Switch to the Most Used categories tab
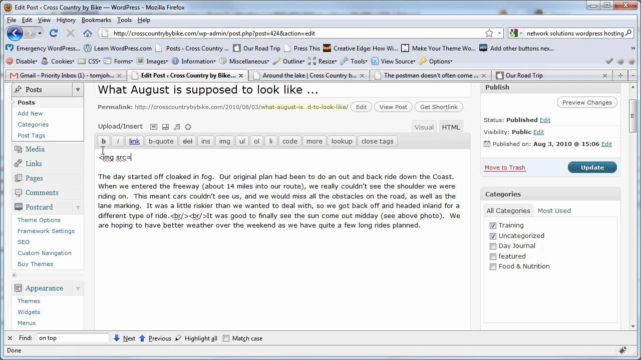Viewport: 641px width, 360px height. (x=554, y=210)
